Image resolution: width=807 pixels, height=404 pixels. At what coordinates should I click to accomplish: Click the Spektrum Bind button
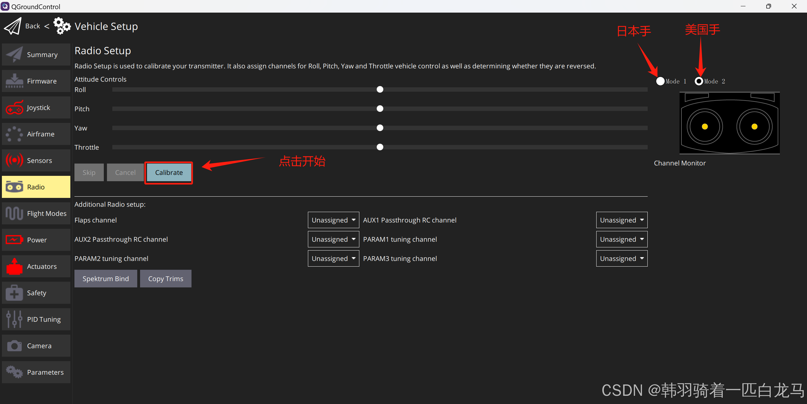(x=106, y=279)
